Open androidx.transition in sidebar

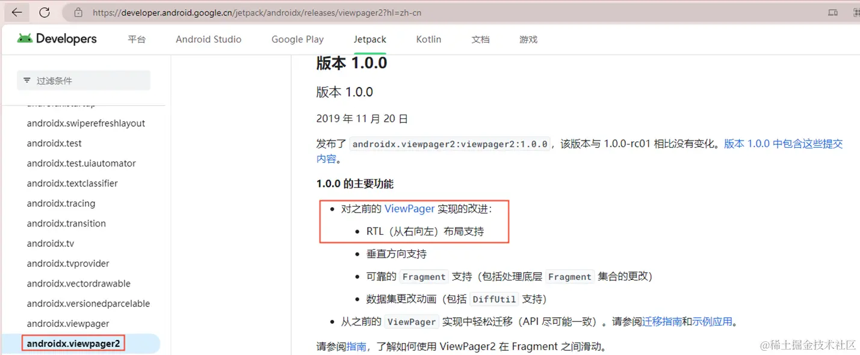pyautogui.click(x=66, y=223)
